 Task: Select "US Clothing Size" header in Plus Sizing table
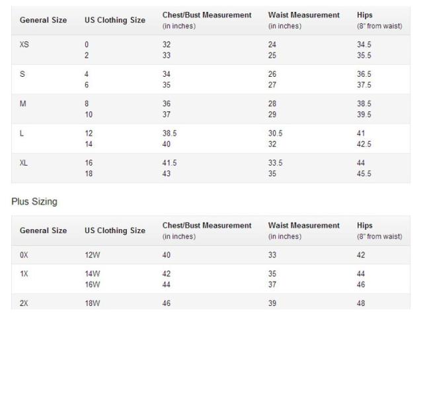pyautogui.click(x=115, y=230)
